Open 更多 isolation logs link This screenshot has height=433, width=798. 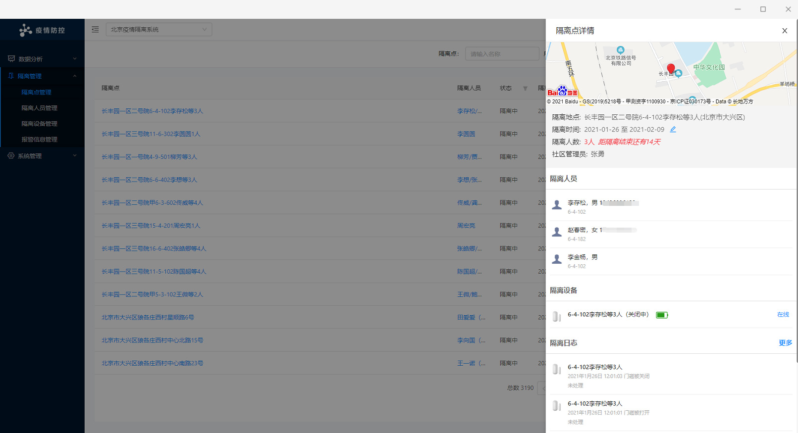786,343
